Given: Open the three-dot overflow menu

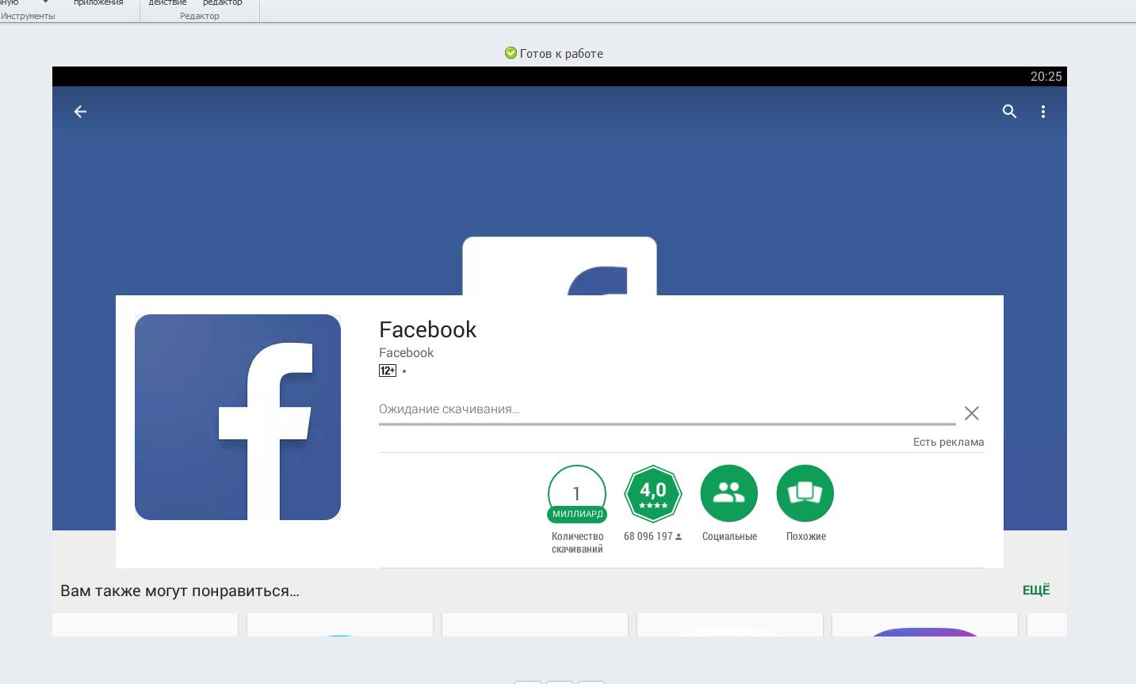Looking at the screenshot, I should tap(1043, 112).
